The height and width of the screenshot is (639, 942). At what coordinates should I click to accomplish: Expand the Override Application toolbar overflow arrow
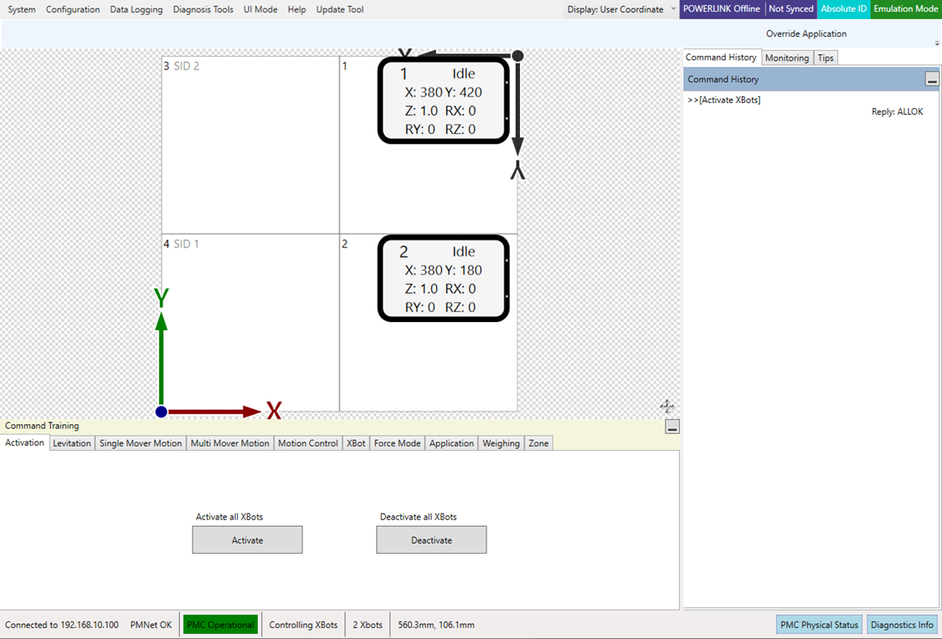point(936,43)
